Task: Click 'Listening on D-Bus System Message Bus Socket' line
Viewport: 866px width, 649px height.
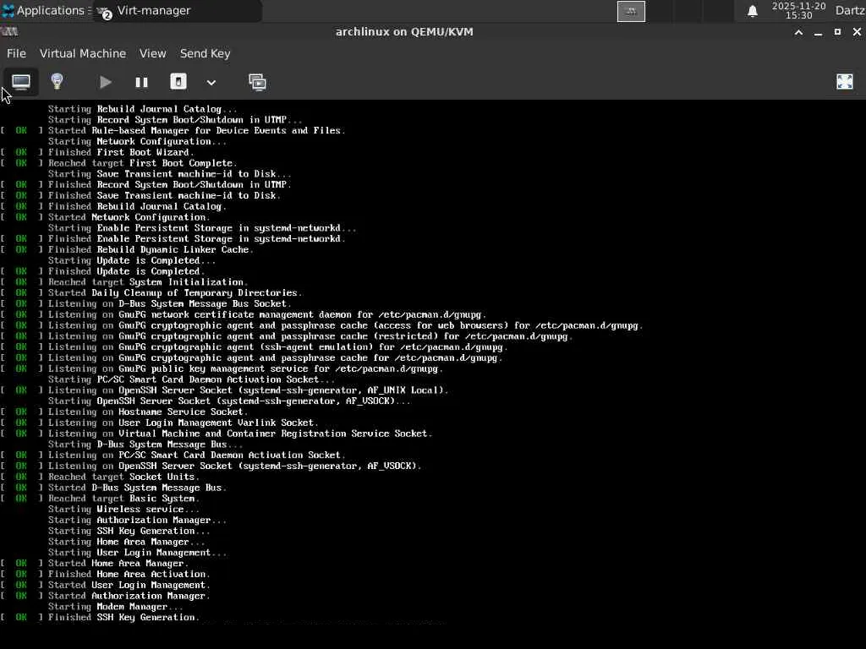Action: click(x=145, y=303)
